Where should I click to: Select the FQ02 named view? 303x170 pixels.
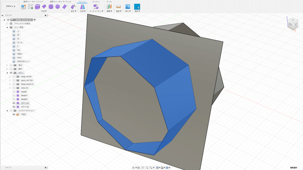[x=20, y=54]
